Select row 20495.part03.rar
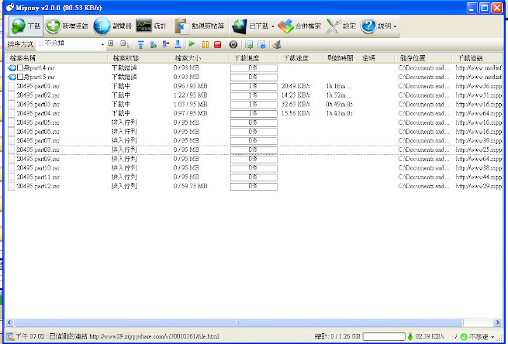The width and height of the screenshot is (508, 344). [x=255, y=104]
